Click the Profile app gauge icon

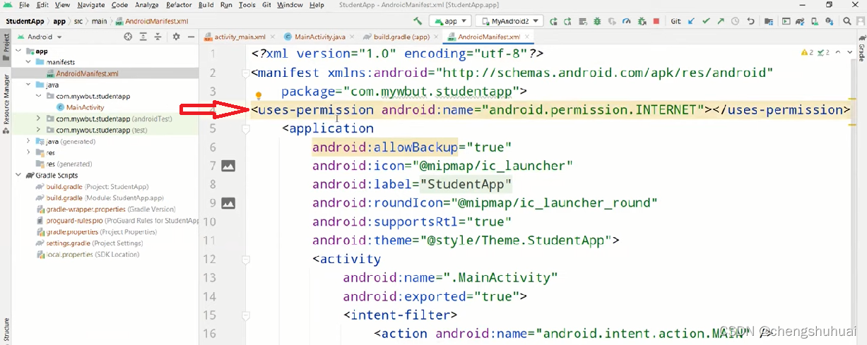627,21
